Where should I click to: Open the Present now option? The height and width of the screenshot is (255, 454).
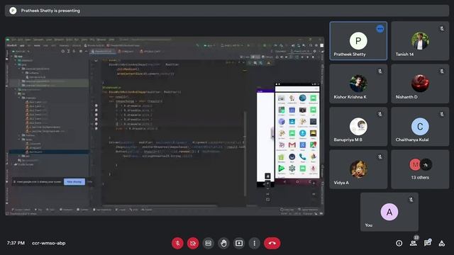(239, 243)
